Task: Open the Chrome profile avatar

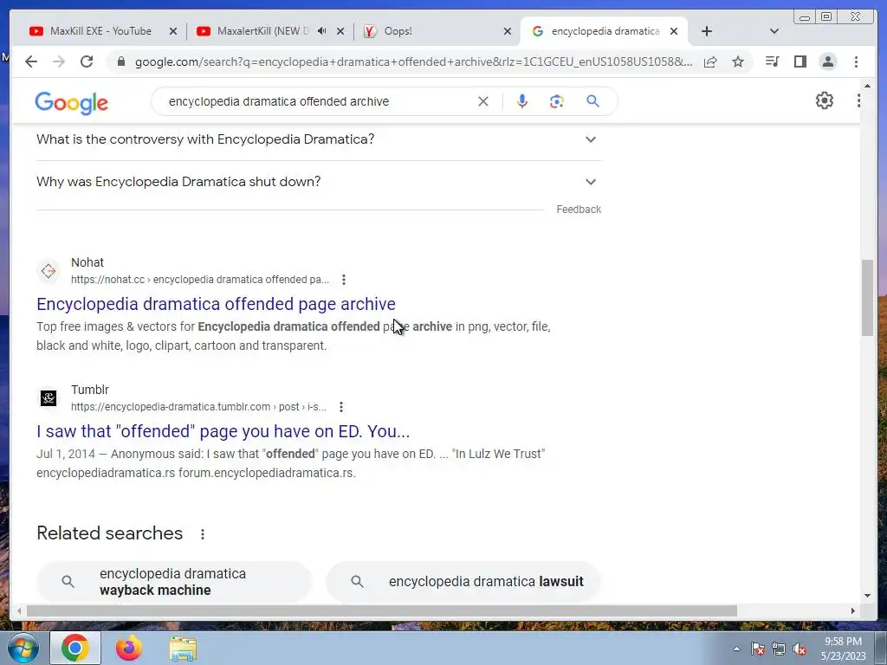Action: pyautogui.click(x=827, y=61)
